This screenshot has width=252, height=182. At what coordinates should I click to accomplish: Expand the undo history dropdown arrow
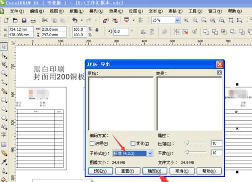point(82,20)
